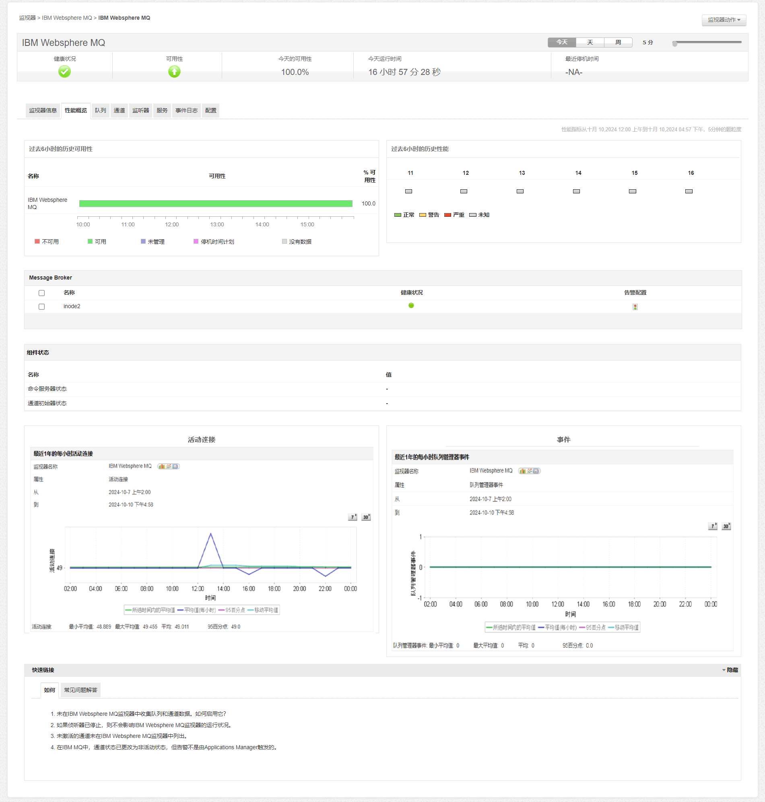
Task: Click the 100.0% today's availability value
Action: tap(295, 72)
